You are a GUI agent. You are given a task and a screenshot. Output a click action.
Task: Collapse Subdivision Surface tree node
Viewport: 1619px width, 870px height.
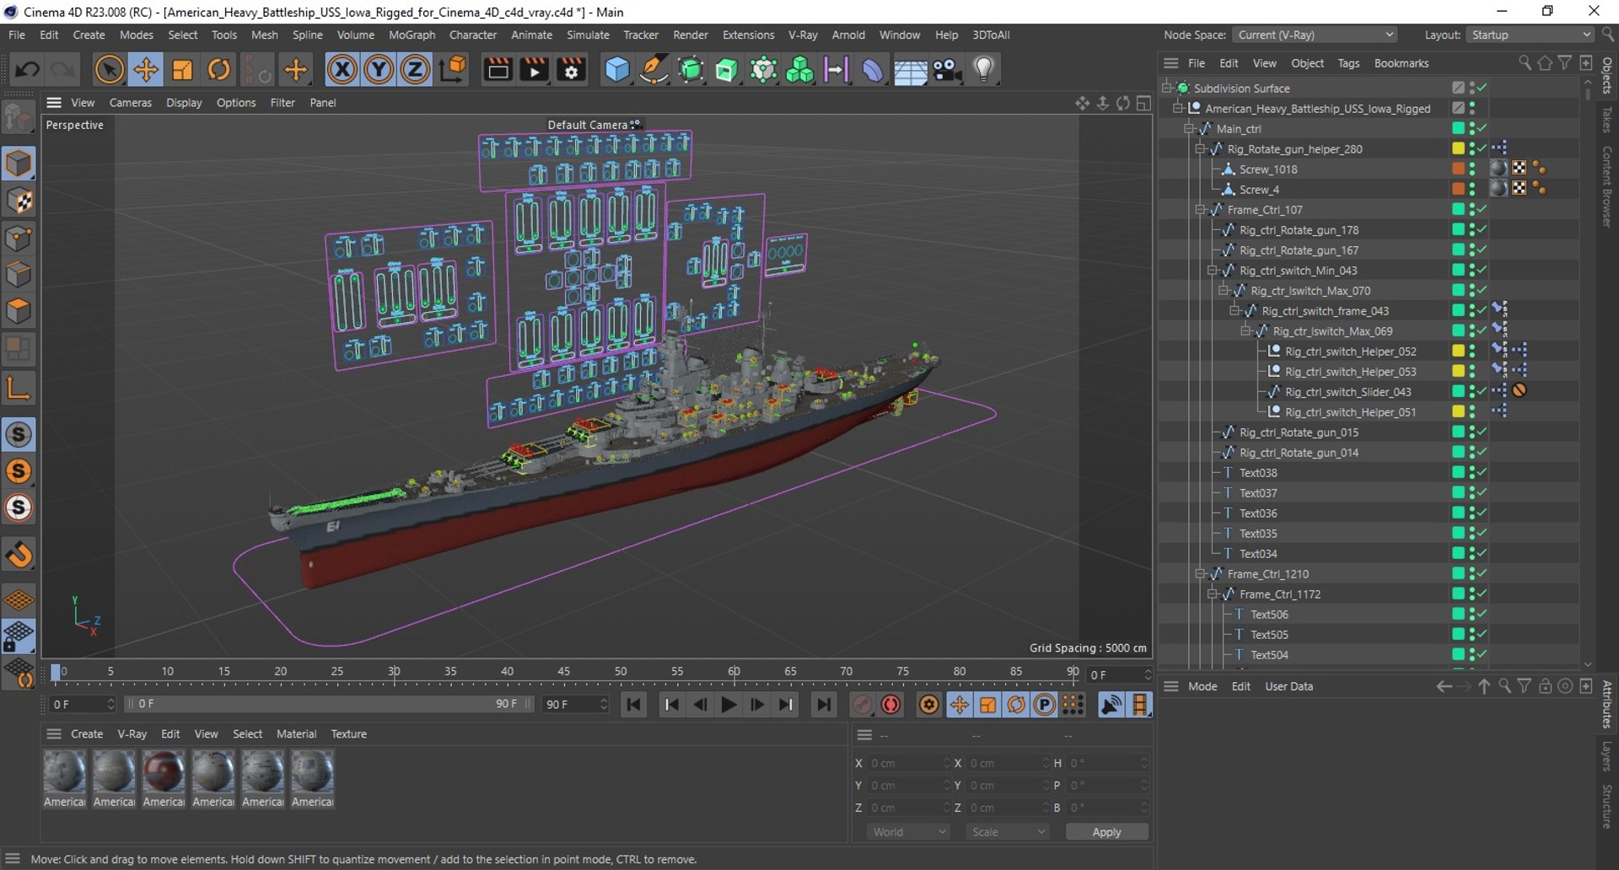tap(1167, 88)
